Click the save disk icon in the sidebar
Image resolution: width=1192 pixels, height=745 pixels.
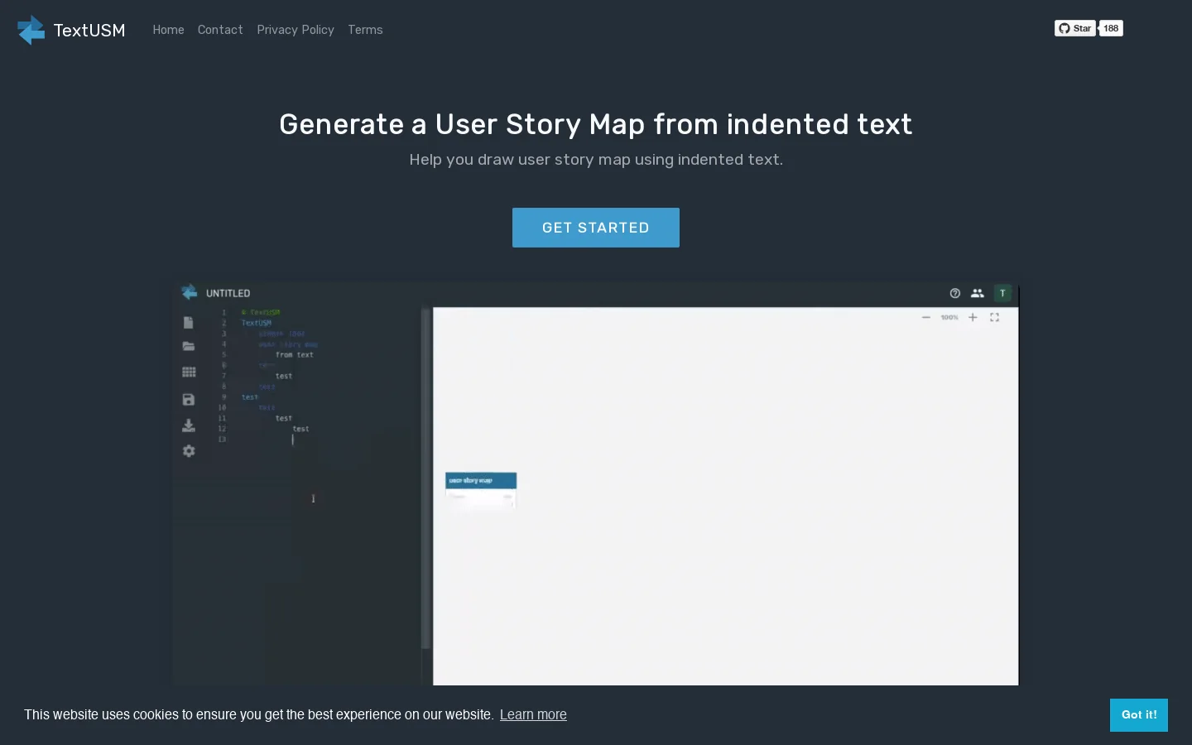[189, 400]
